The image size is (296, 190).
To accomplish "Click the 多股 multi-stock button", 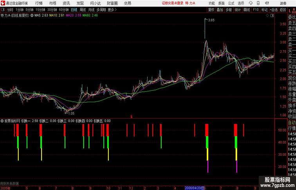I will pos(229,10).
